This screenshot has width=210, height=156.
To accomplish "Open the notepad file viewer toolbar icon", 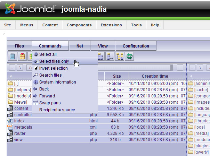I will click(x=13, y=56).
